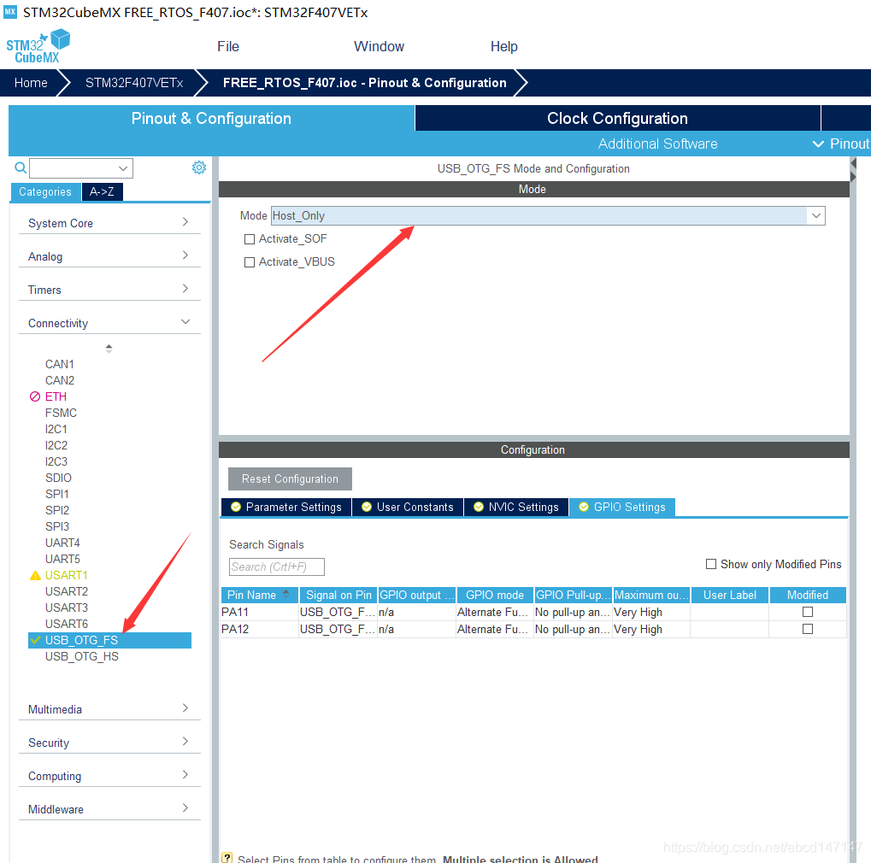Select CAN2 peripheral

pos(60,380)
